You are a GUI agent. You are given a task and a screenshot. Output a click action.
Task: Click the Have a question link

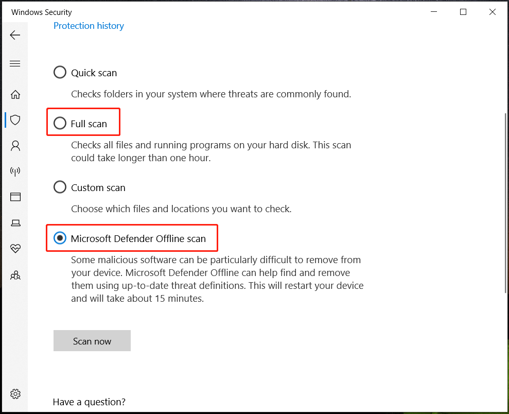(x=89, y=402)
